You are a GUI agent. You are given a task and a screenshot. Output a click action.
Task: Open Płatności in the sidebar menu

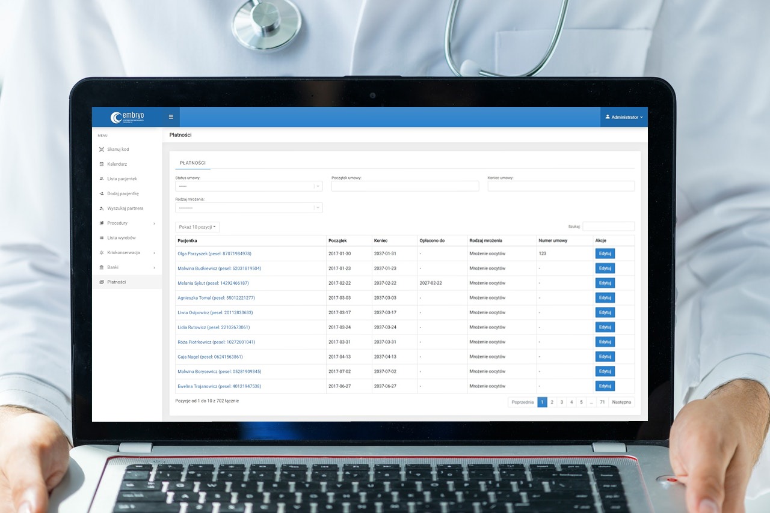[116, 282]
